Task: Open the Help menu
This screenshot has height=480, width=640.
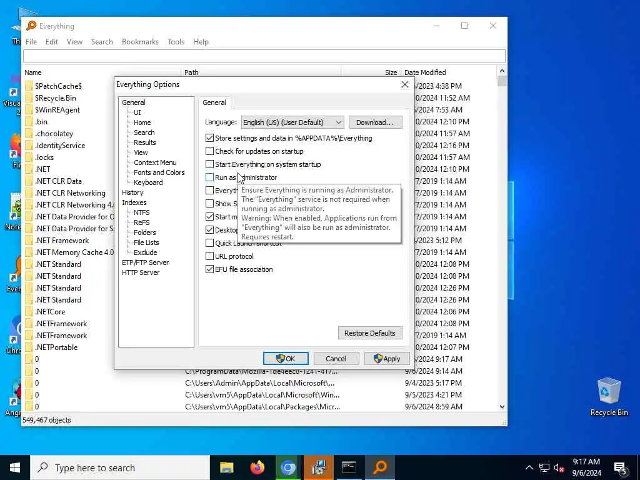Action: click(x=201, y=42)
